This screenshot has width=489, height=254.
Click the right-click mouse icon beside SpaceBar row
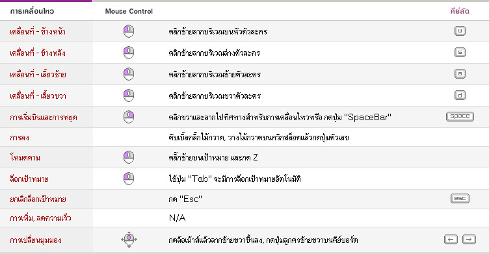pyautogui.click(x=129, y=117)
